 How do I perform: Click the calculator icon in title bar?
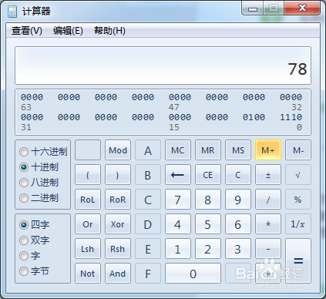12,12
